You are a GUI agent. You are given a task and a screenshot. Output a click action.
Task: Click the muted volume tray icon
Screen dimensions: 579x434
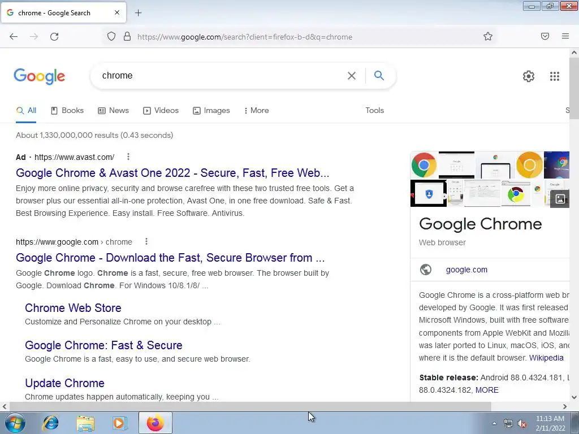522,424
